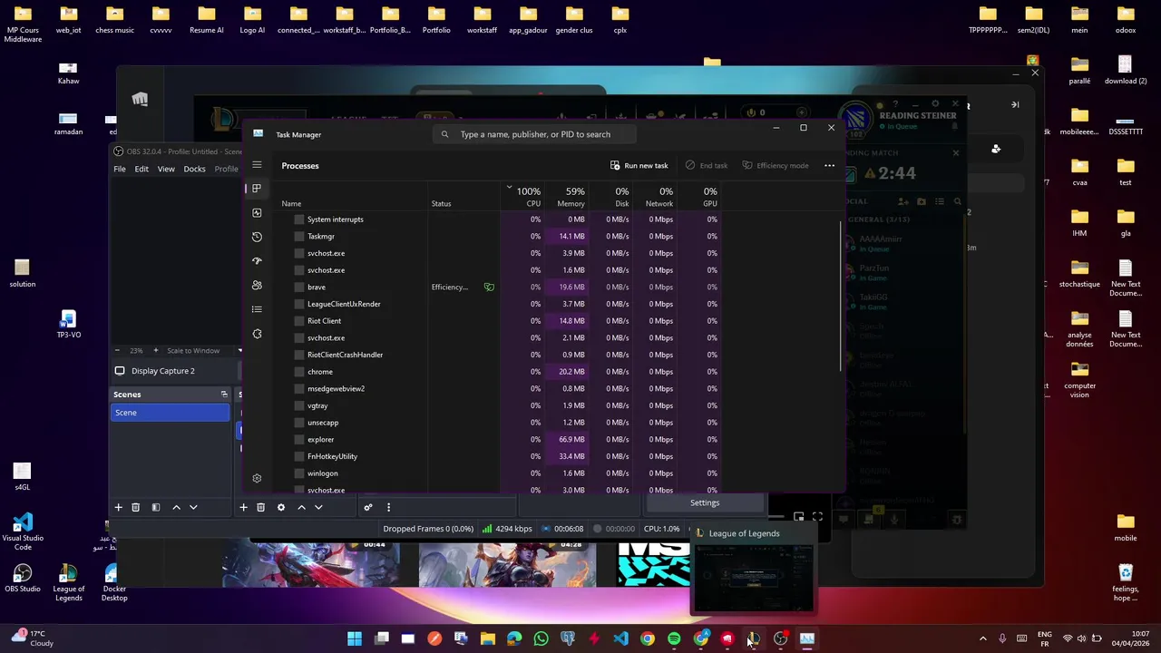Screen dimensions: 1161x653
Task: Add a new scene in OBS
Action: (x=118, y=507)
